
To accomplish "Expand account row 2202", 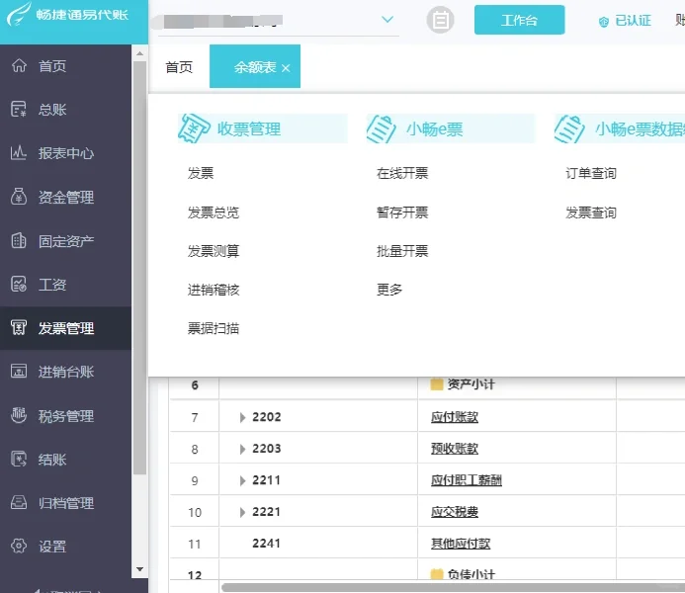I will coord(242,417).
